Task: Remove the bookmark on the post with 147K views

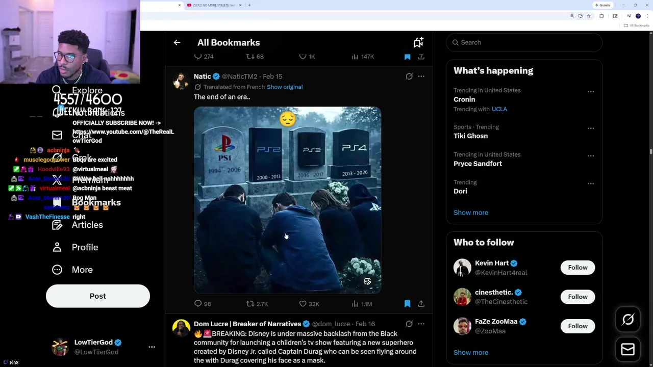Action: point(407,57)
